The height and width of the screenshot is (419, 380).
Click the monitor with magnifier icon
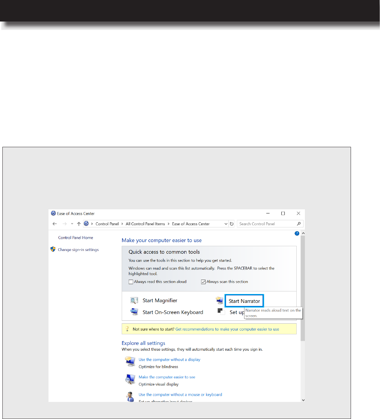click(130, 379)
